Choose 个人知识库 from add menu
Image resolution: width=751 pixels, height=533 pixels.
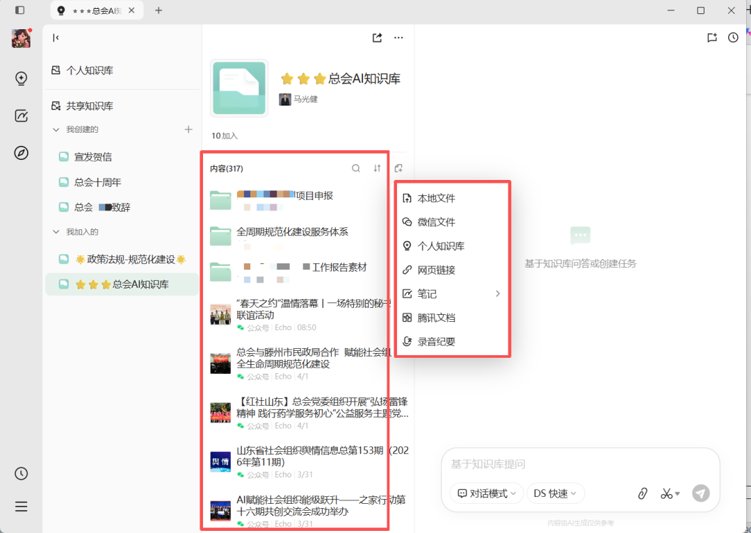(452, 246)
